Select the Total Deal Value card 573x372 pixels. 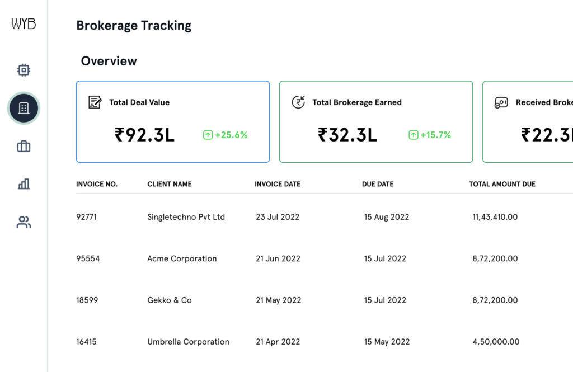click(172, 121)
